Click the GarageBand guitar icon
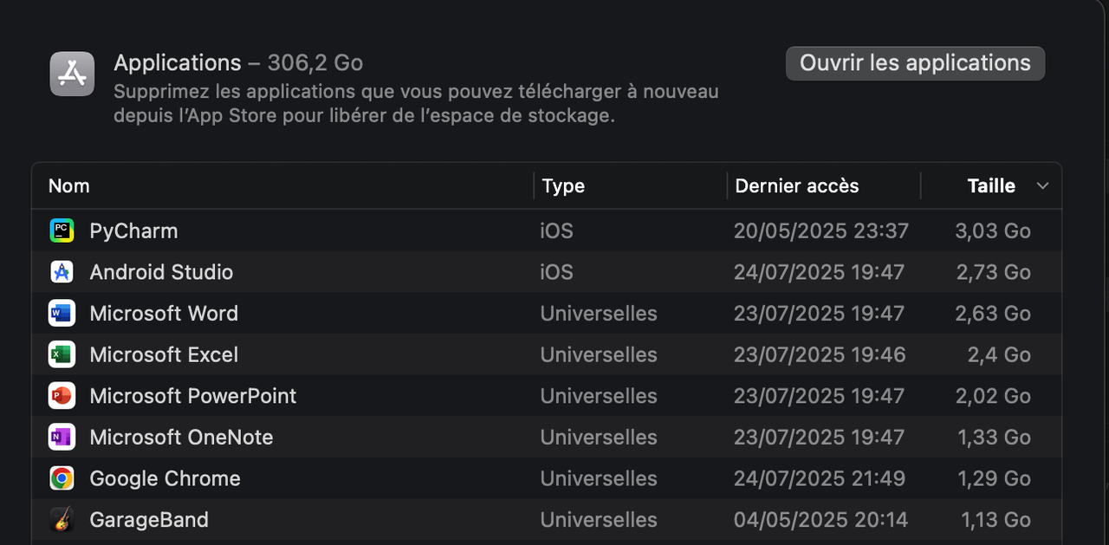This screenshot has width=1109, height=545. tap(62, 520)
